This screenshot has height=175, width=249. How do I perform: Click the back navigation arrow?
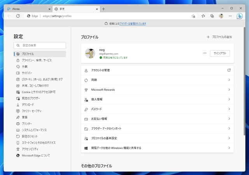tap(9, 16)
